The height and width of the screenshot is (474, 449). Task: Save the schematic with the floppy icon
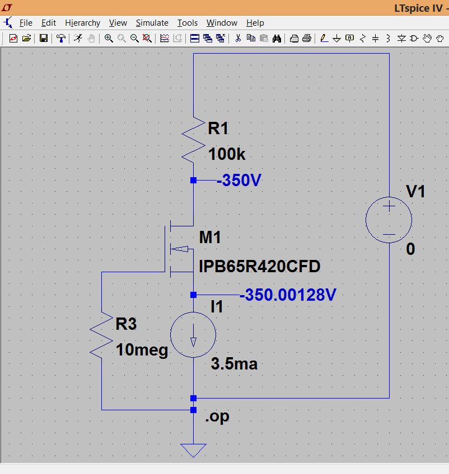click(x=44, y=39)
